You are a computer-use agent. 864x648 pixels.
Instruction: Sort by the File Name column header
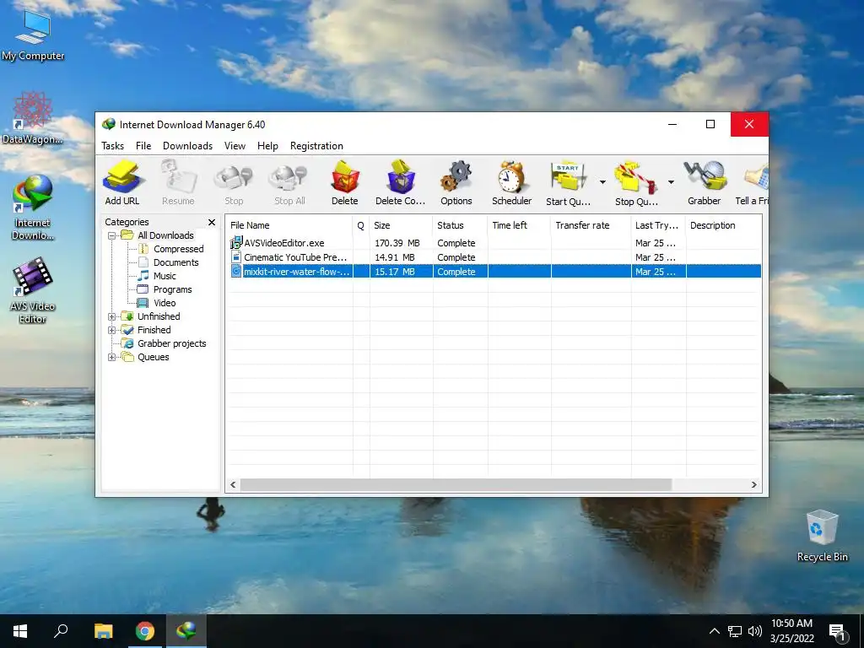289,225
